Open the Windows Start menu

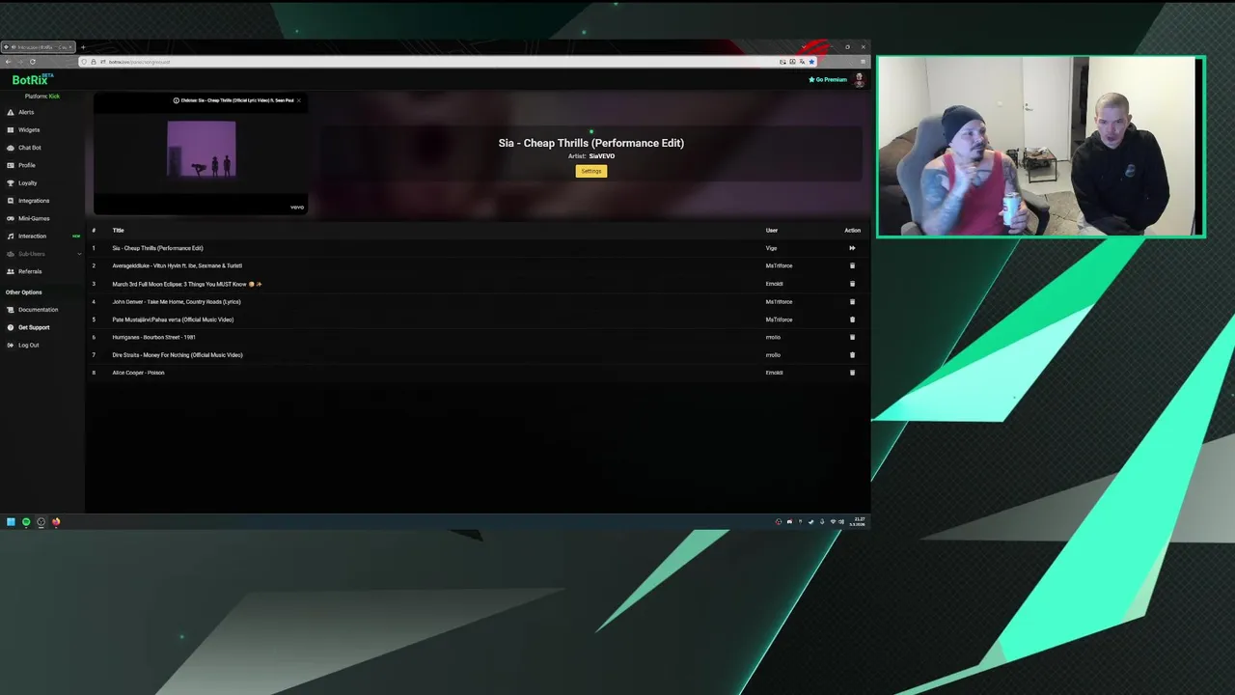pyautogui.click(x=11, y=522)
